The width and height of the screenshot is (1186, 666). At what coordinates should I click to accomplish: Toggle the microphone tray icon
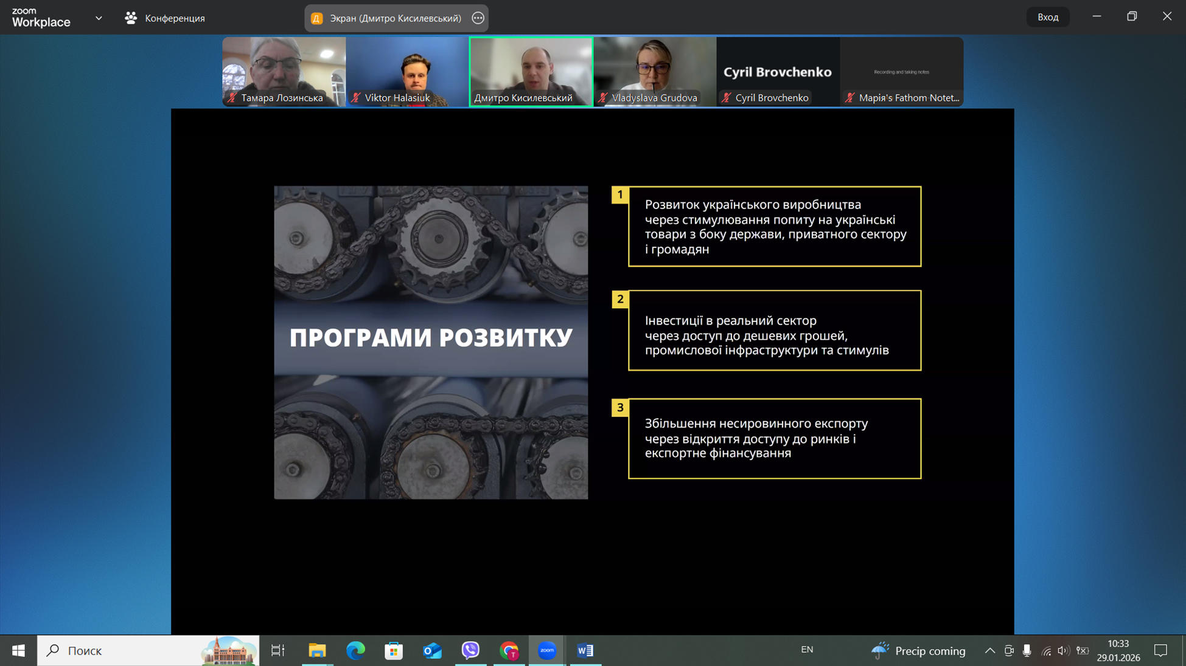pyautogui.click(x=1027, y=650)
